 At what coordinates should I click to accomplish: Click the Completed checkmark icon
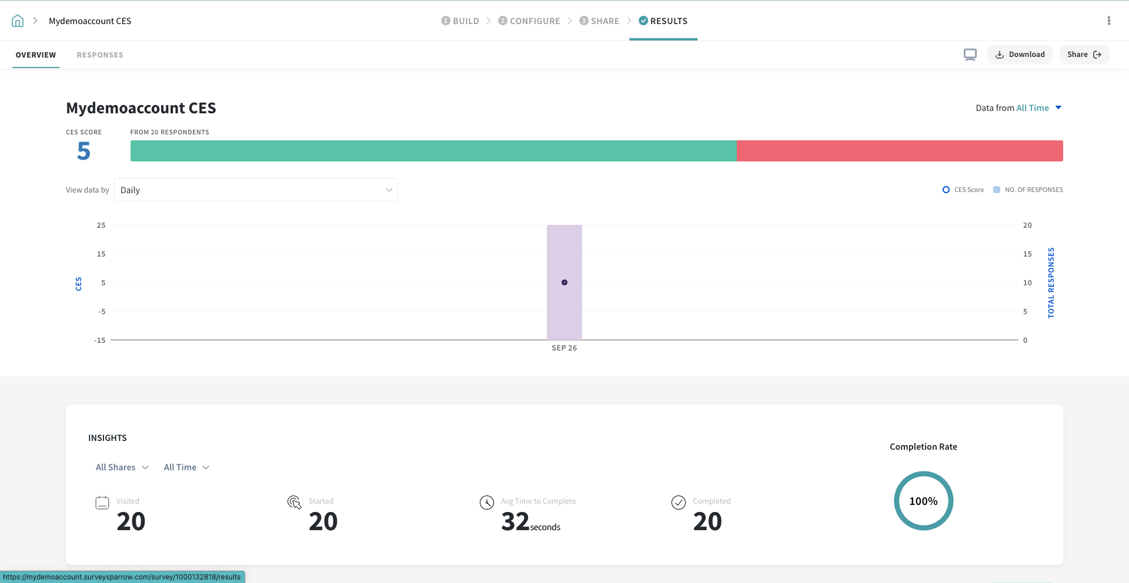678,503
